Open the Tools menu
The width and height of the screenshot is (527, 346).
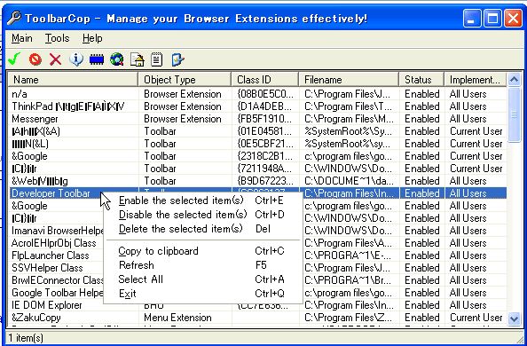coord(57,38)
